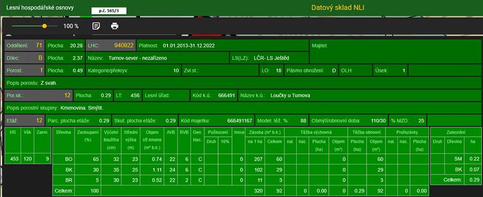
Task: Click the print icon in the toolbar
Action: (115, 26)
